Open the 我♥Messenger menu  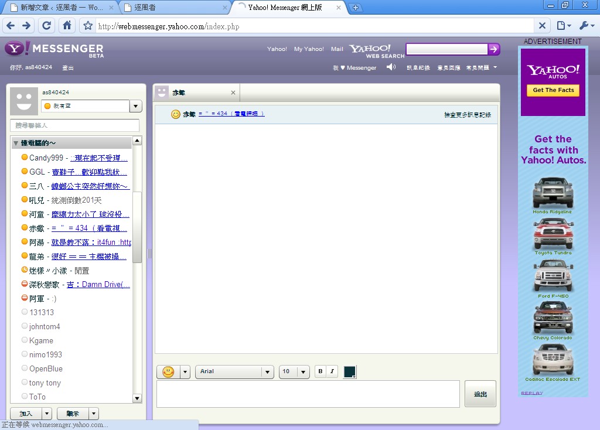(x=354, y=68)
